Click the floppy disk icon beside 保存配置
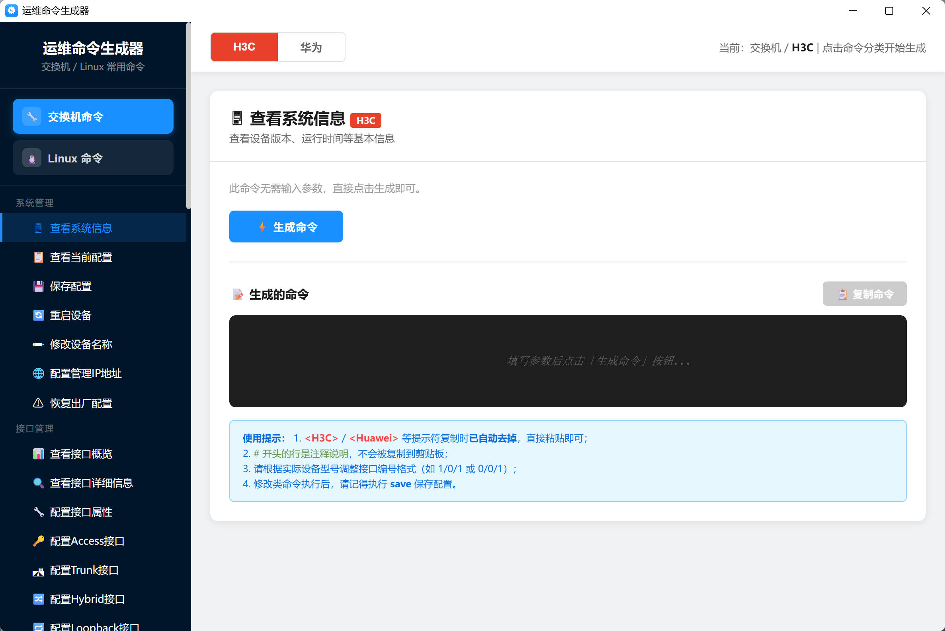Viewport: 945px width, 631px height. (38, 286)
